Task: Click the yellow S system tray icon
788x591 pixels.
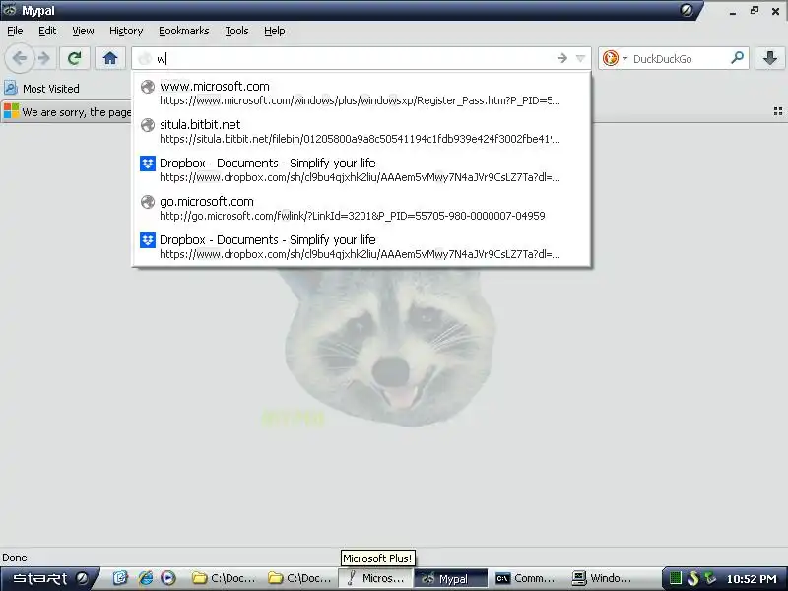Action: click(x=693, y=578)
